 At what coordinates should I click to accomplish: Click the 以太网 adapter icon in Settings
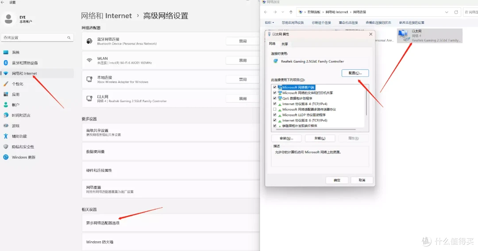coord(89,99)
